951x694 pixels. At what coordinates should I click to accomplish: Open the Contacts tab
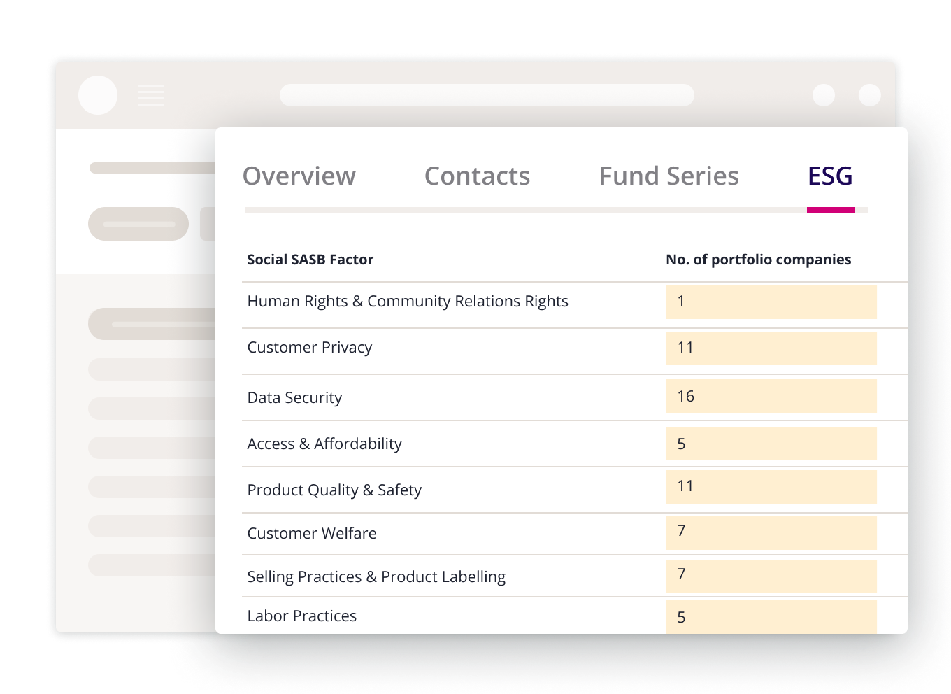[x=477, y=176]
